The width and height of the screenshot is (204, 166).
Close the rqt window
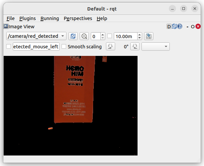pos(195,9)
